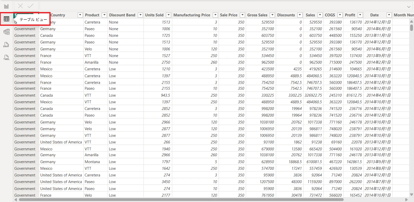Click Date cell 2014年8月1日

(x=378, y=169)
